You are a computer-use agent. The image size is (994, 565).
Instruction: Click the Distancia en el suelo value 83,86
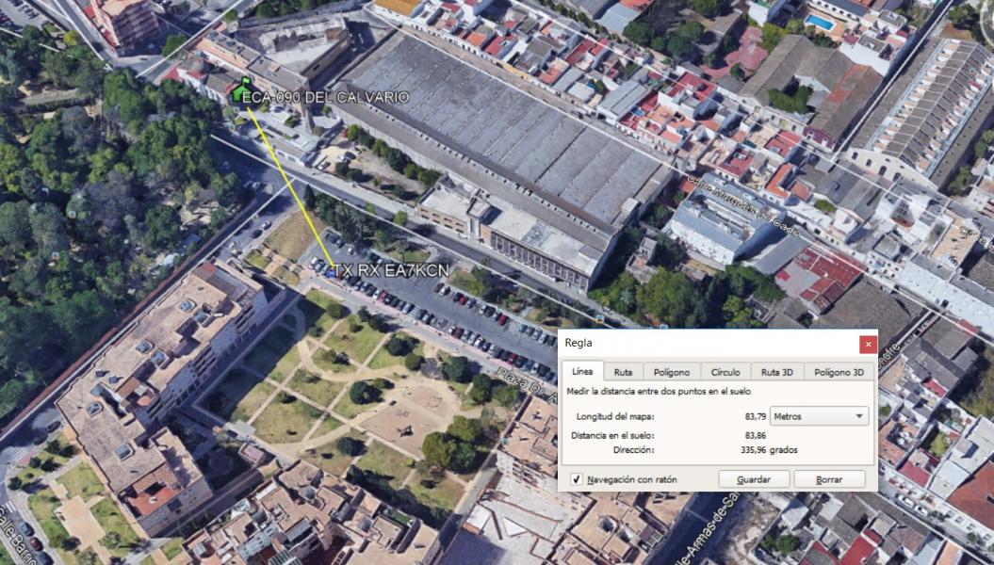pos(754,435)
